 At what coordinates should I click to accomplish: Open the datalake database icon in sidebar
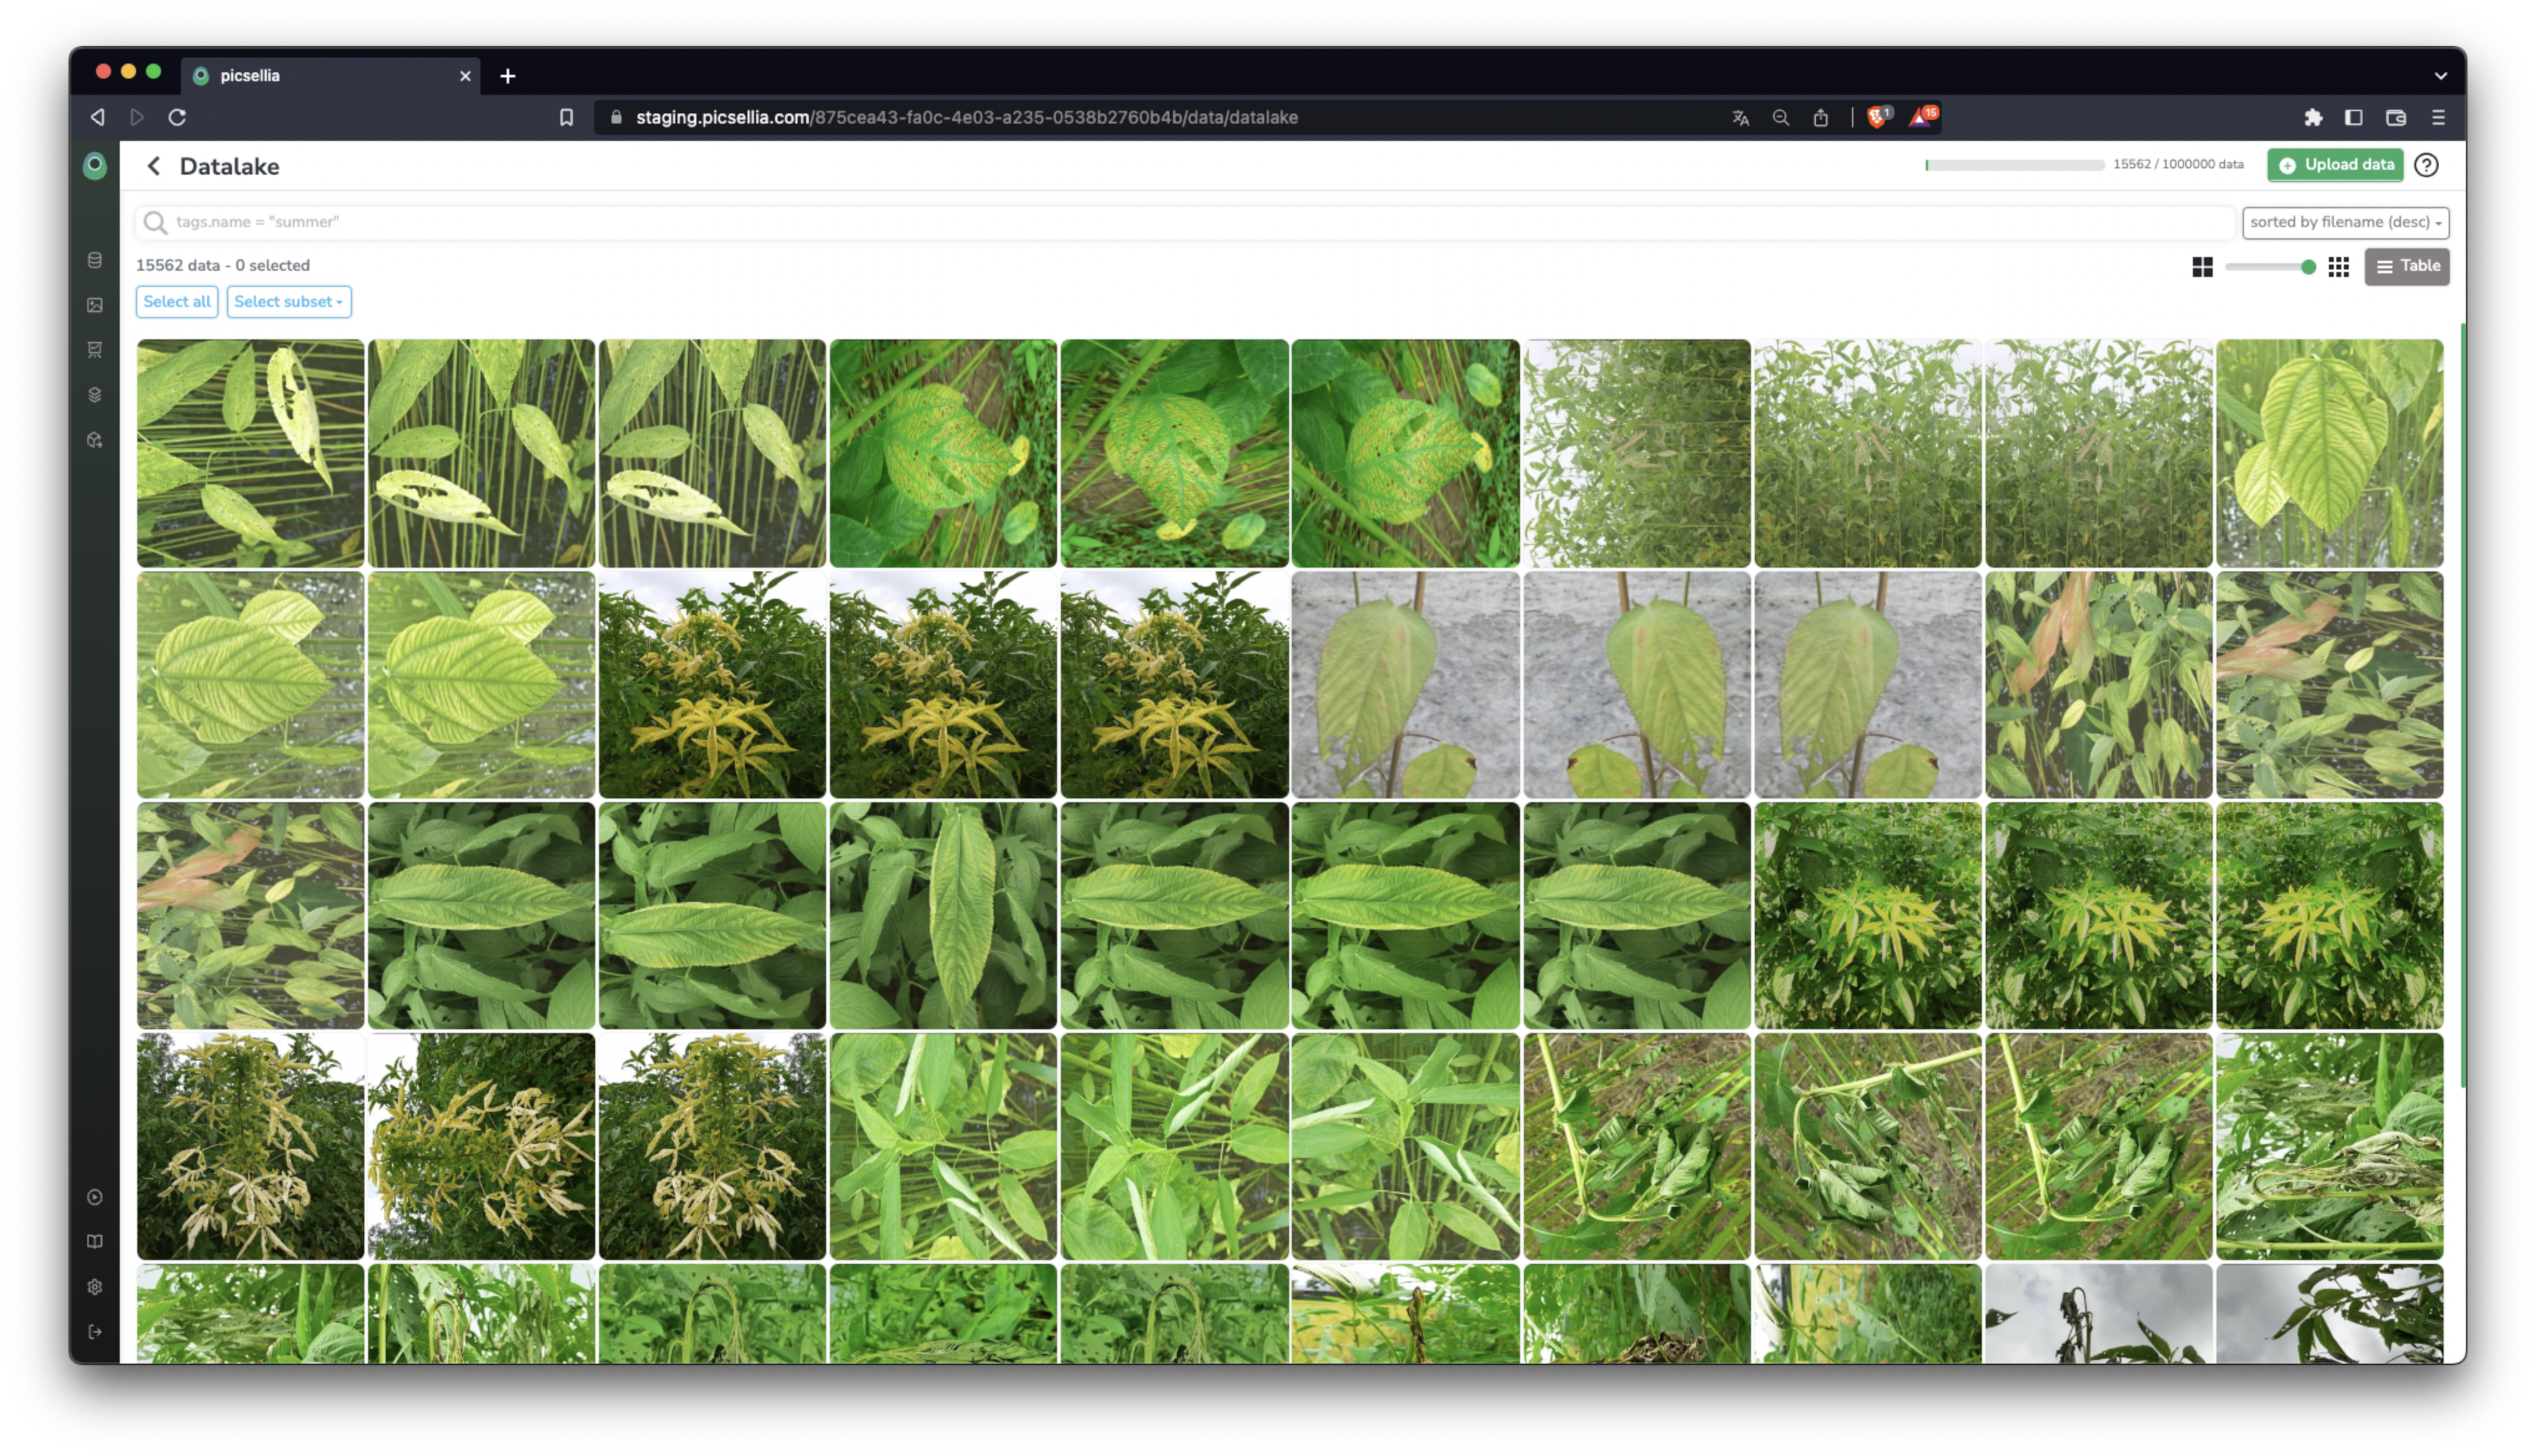click(95, 260)
